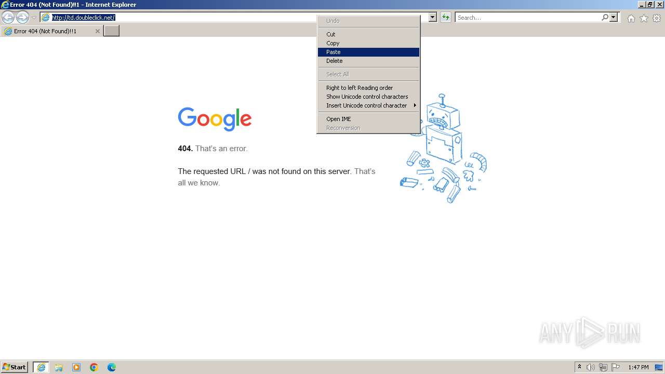Click the '404. That's an error.' text
The width and height of the screenshot is (665, 374).
213,149
